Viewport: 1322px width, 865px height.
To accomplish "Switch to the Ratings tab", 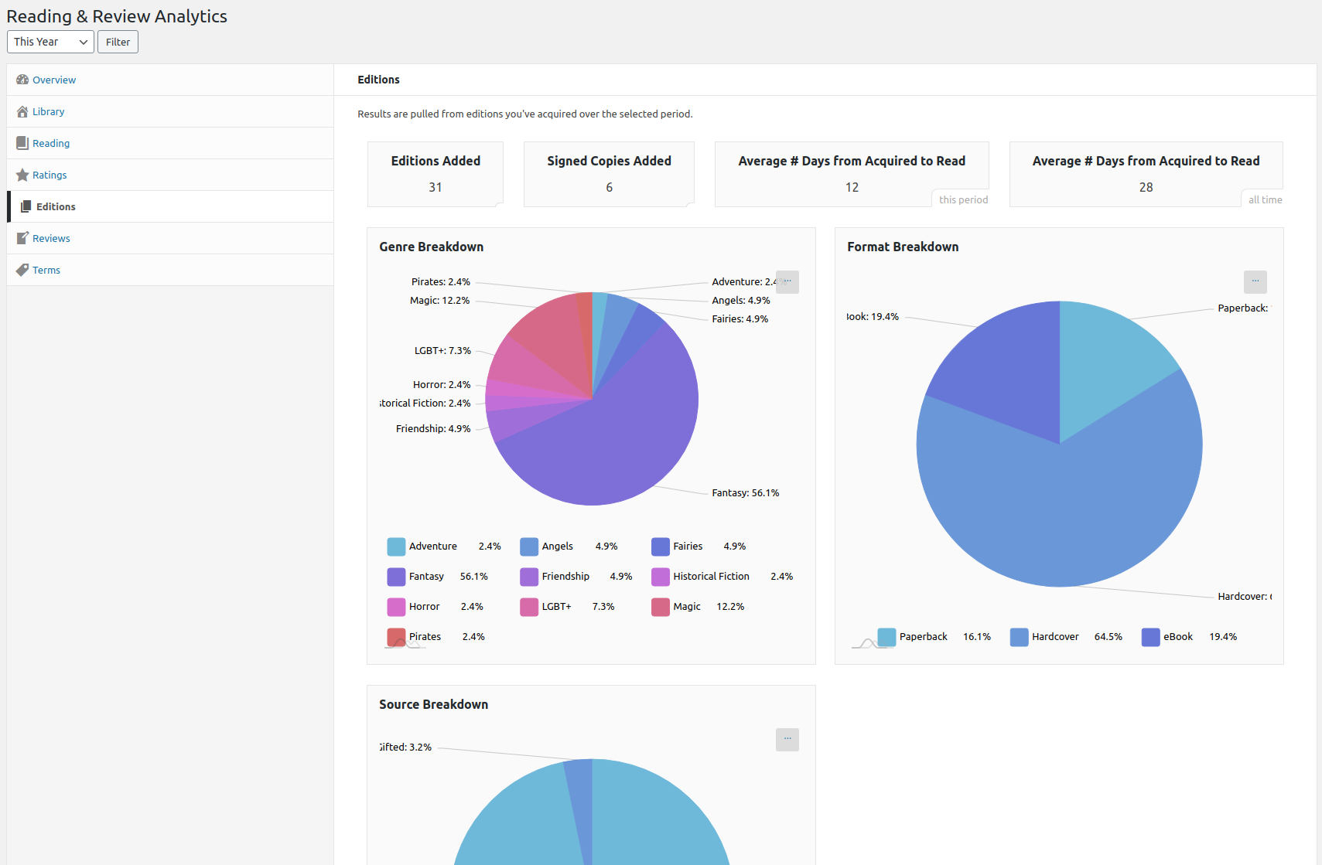I will [170, 175].
